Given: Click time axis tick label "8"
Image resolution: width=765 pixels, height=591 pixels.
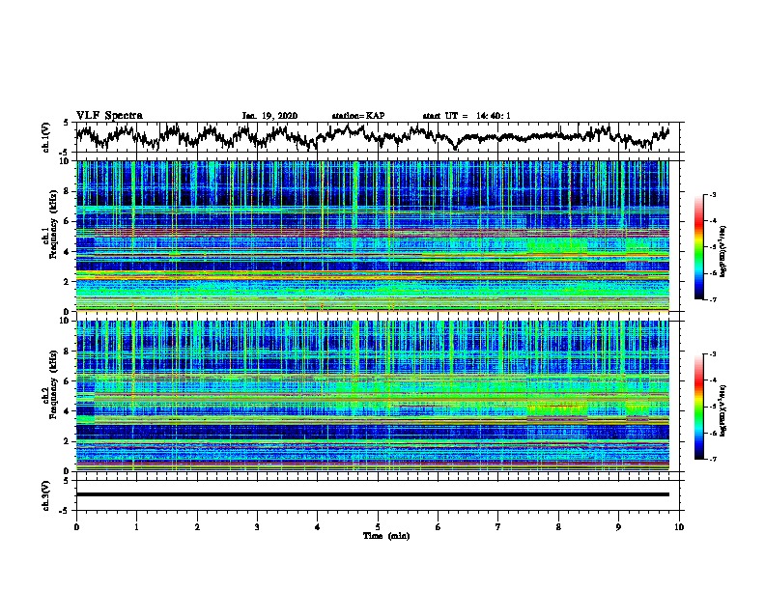Looking at the screenshot, I should point(558,527).
